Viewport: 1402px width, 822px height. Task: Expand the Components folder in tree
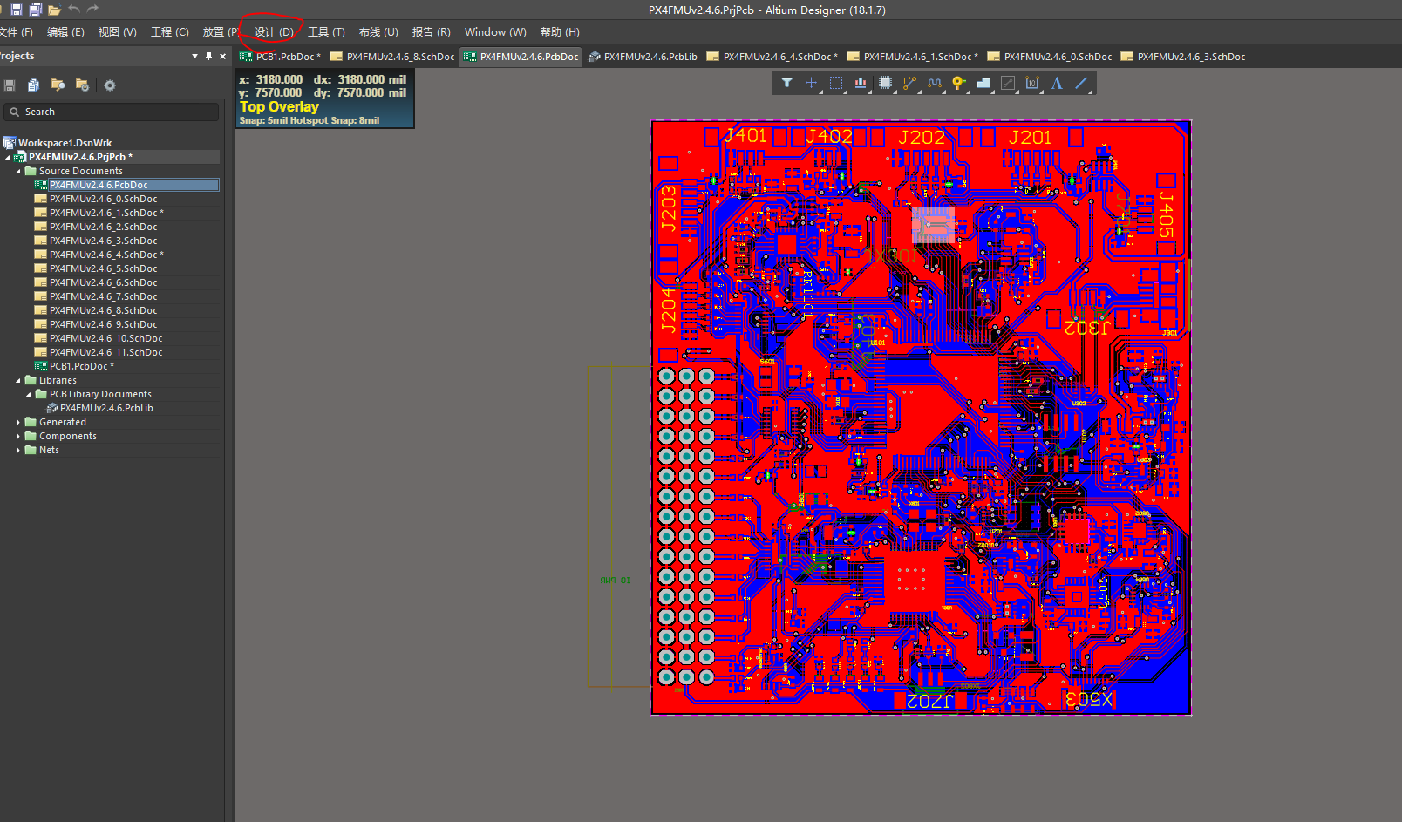click(18, 436)
